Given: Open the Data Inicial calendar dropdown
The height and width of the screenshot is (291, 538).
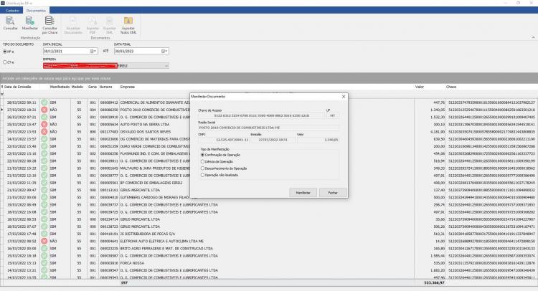Looking at the screenshot, I should pos(94,51).
